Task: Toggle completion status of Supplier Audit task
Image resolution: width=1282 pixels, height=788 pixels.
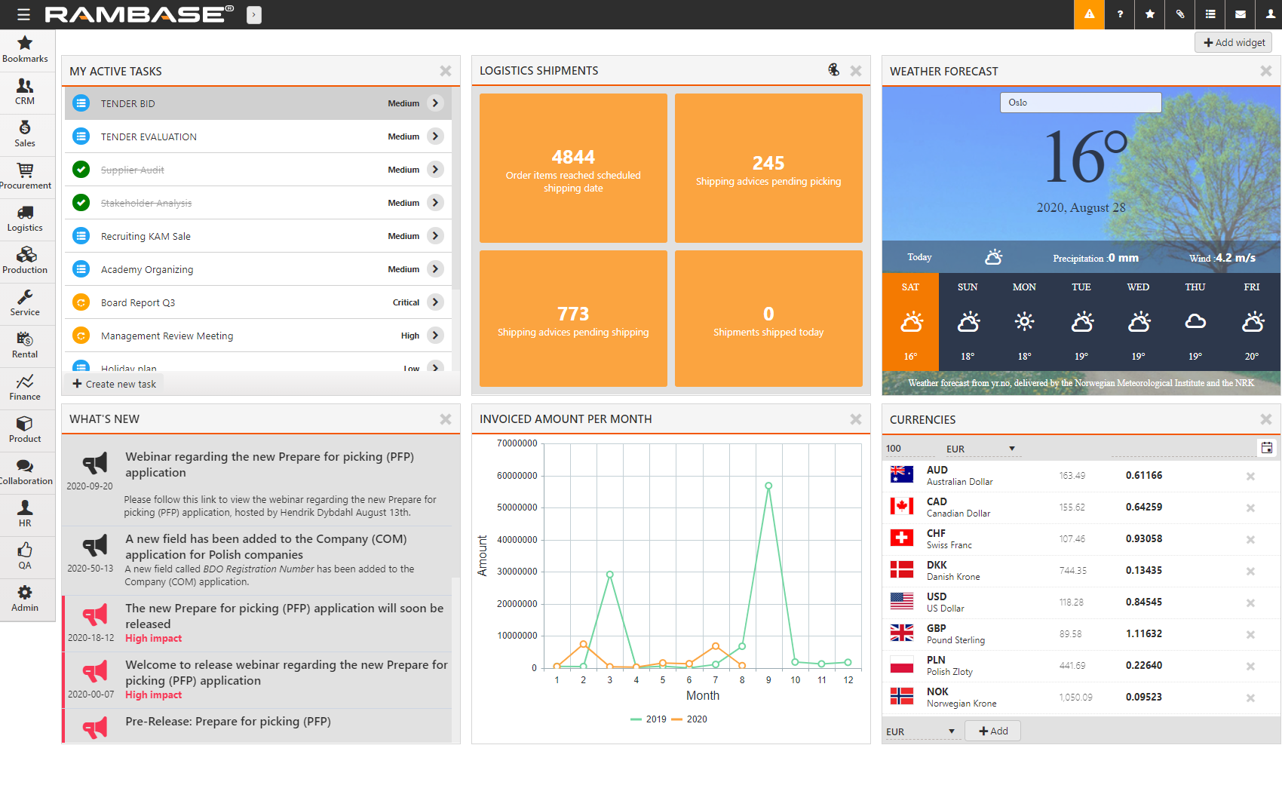Action: pyautogui.click(x=81, y=169)
